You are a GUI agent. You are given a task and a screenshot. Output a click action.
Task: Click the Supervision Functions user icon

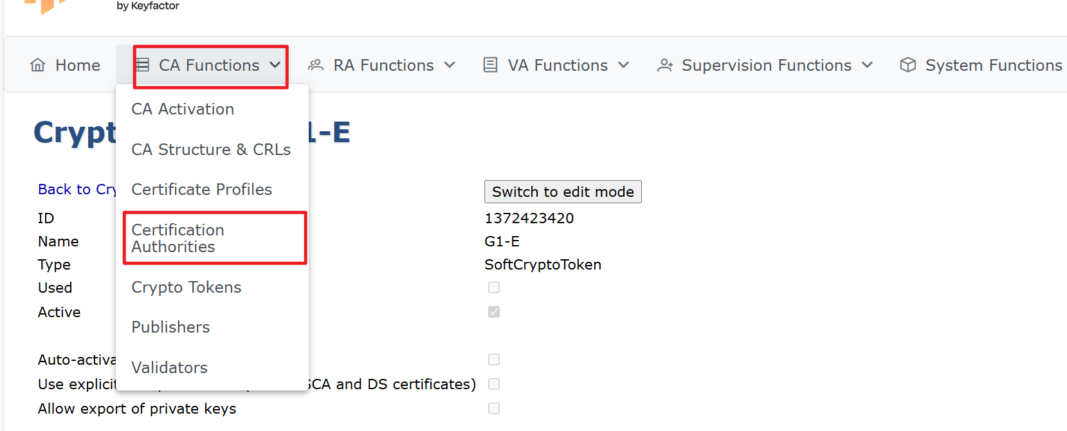coord(664,65)
